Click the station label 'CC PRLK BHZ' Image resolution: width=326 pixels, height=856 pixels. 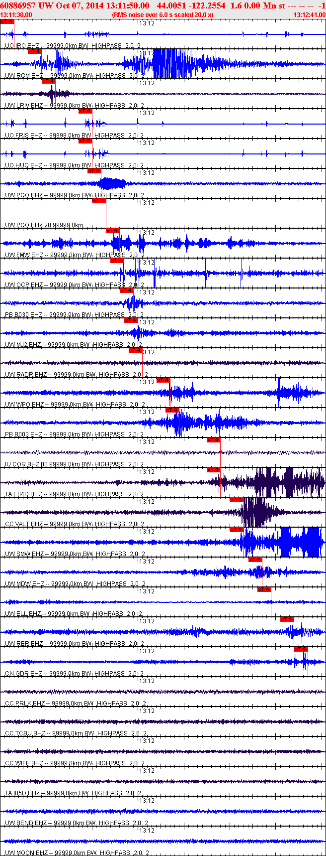click(25, 704)
